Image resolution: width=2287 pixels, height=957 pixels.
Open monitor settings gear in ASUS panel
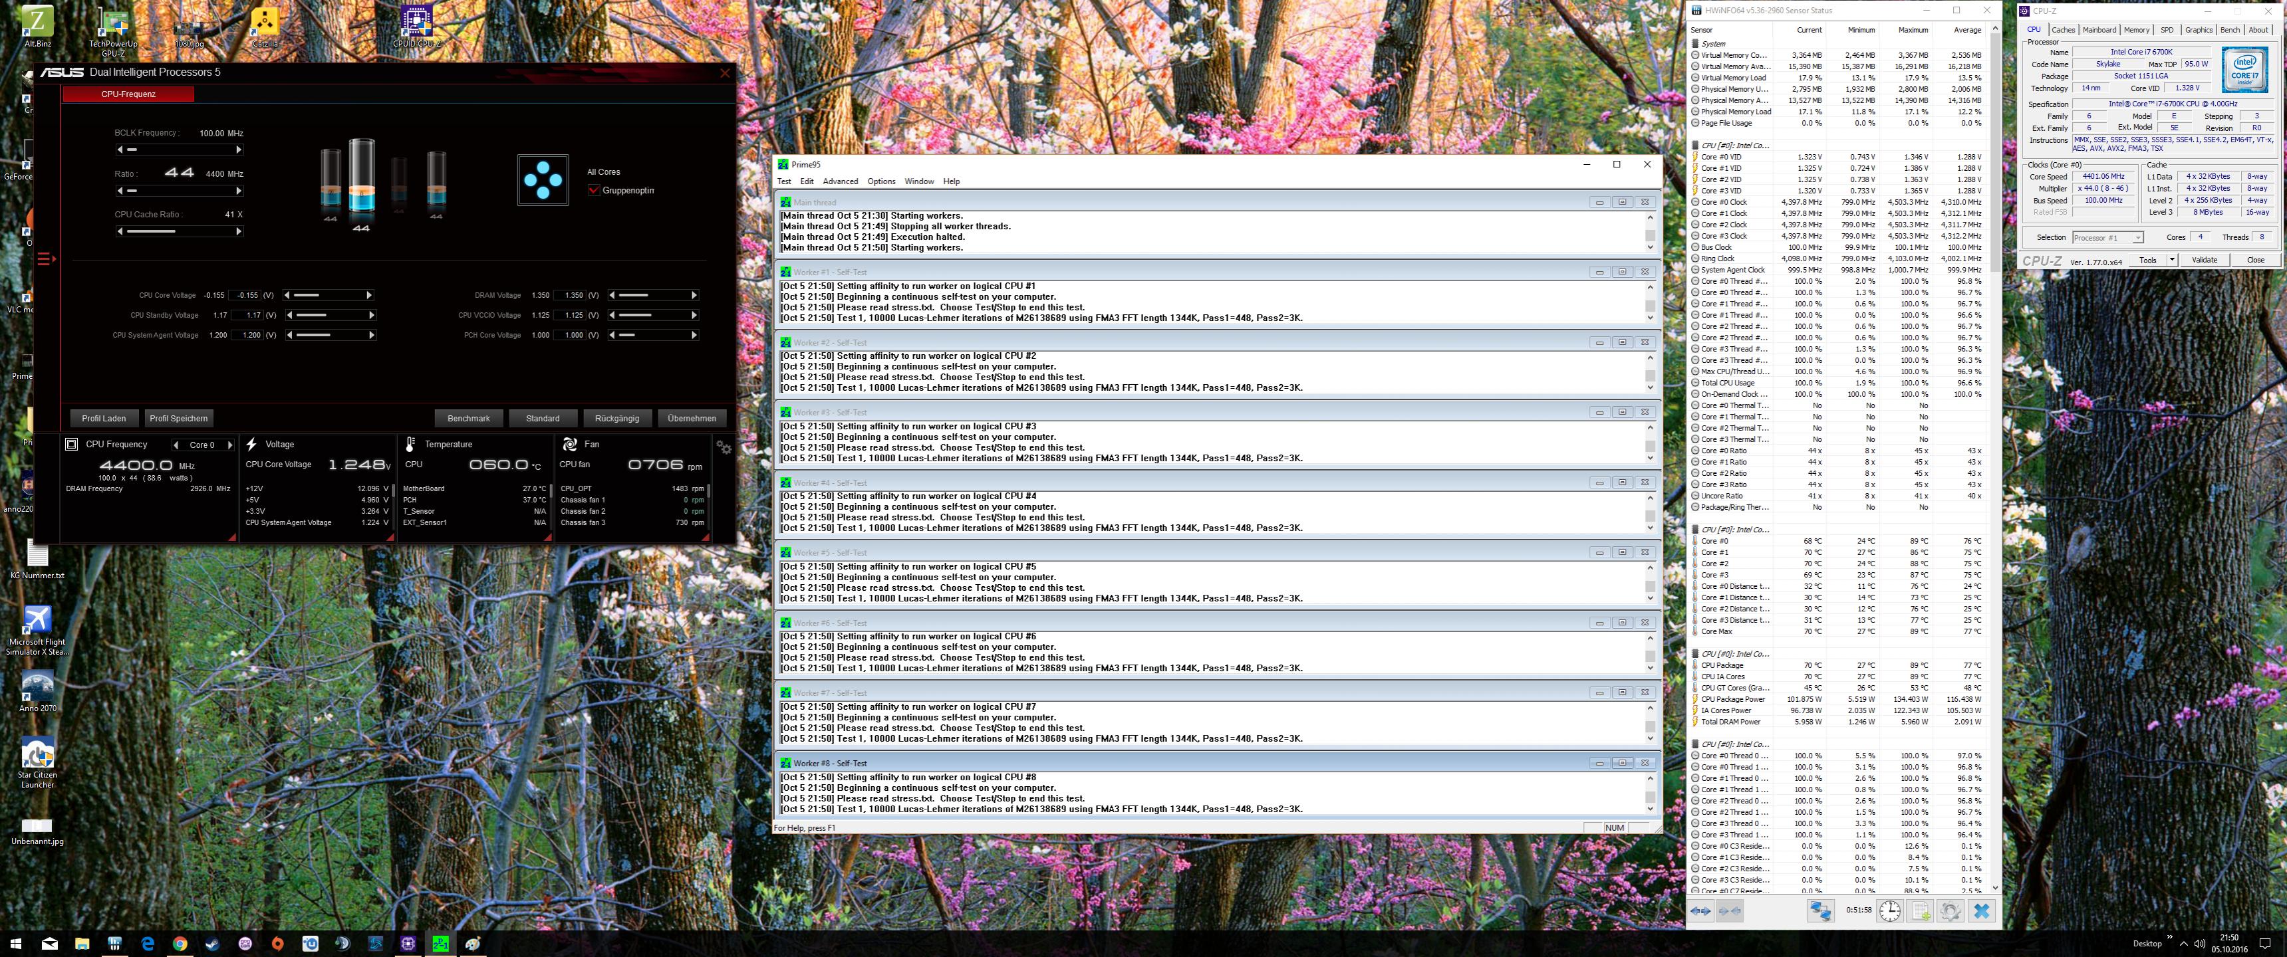(x=724, y=448)
